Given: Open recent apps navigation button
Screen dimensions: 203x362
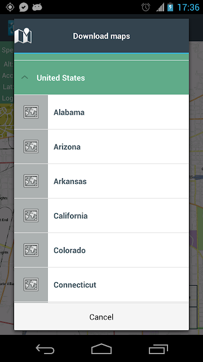Looking at the screenshot, I should click(x=158, y=349).
